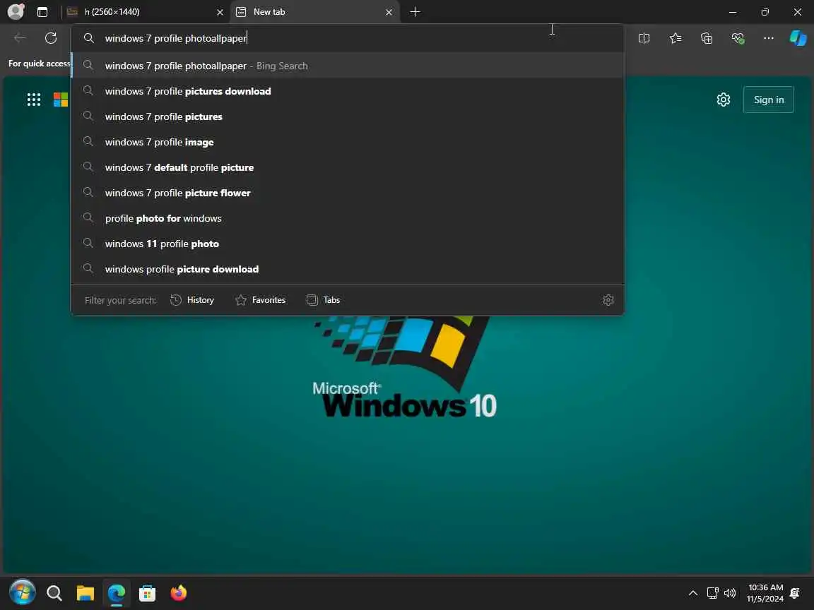
Task: Click Microsoft Edge taskbar icon
Action: (117, 593)
